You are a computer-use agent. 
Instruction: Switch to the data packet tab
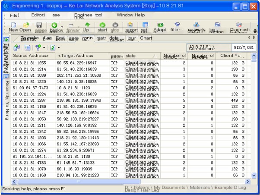coord(117,38)
